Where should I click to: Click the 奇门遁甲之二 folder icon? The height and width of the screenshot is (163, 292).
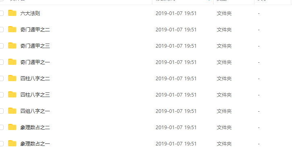(12, 29)
